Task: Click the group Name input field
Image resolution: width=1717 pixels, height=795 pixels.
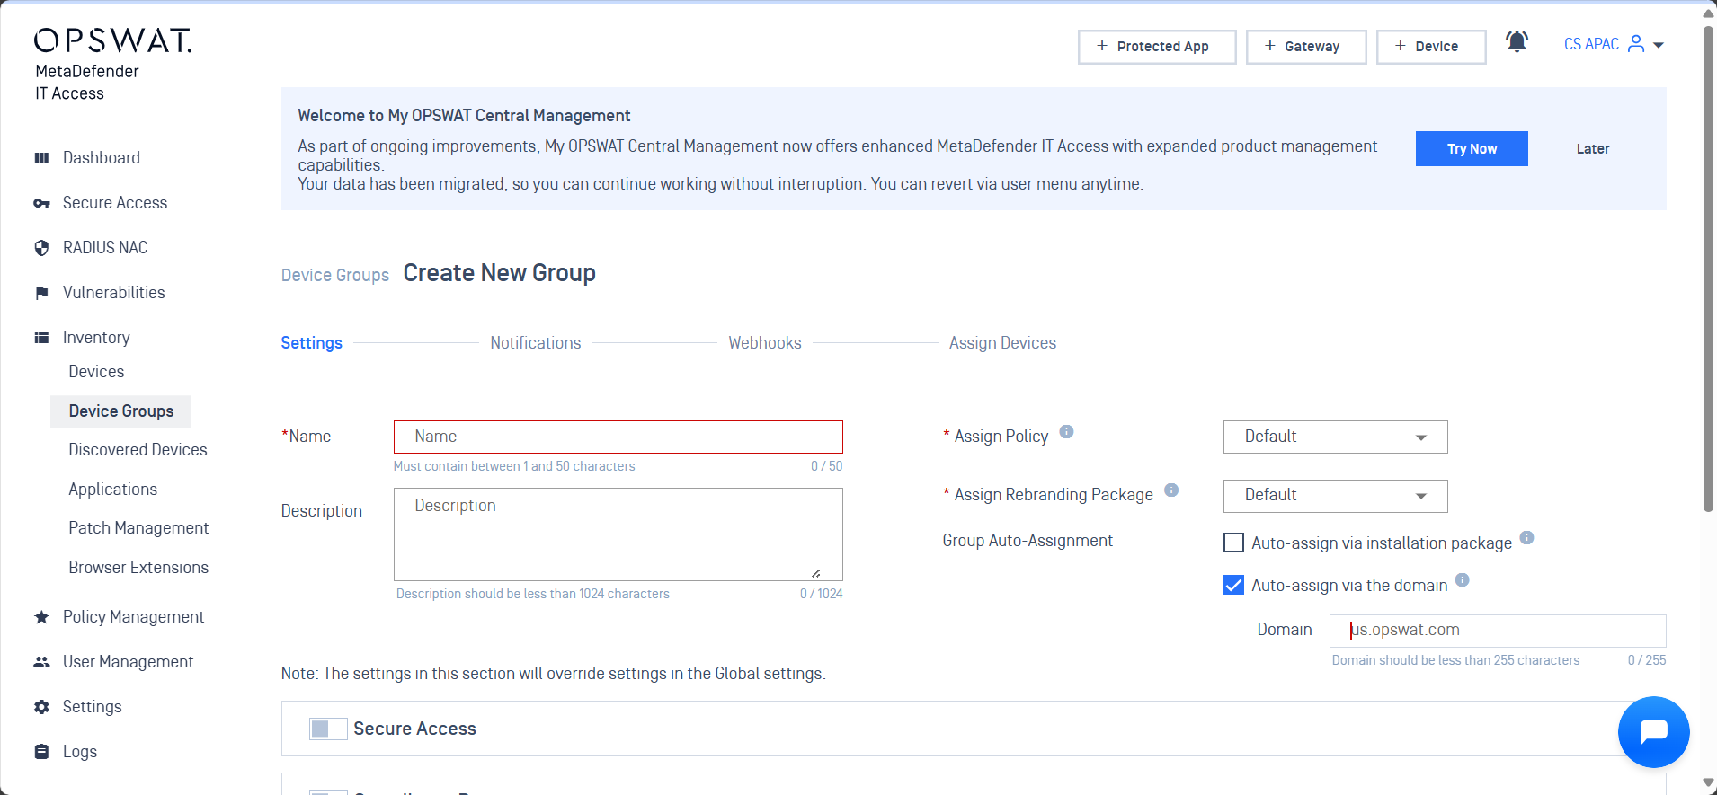Action: coord(618,437)
